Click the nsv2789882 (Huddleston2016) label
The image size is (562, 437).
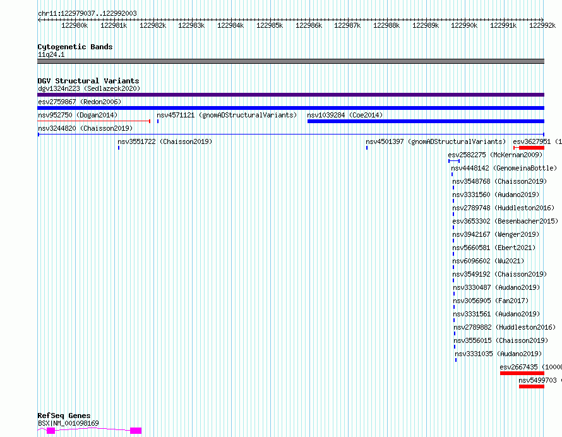click(x=505, y=327)
